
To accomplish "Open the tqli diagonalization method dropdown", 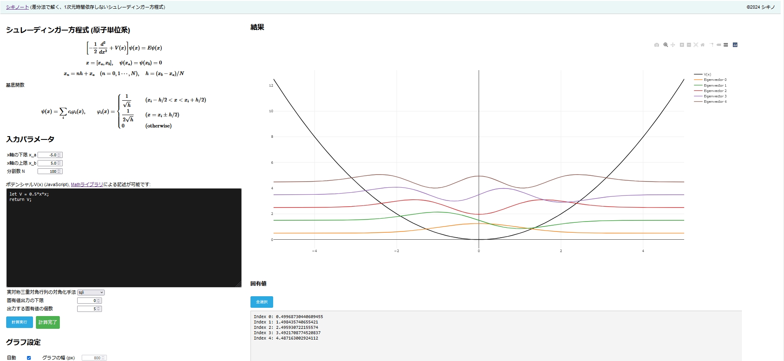I will click(x=91, y=293).
